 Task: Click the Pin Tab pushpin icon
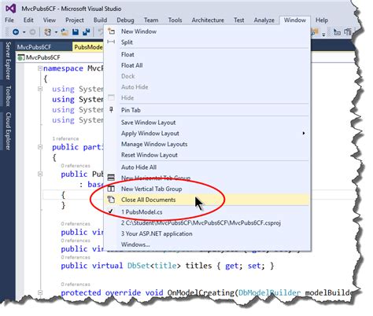[111, 110]
